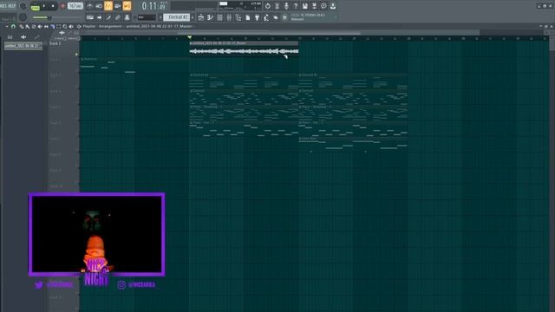Open the pattern selector Electrical #2
The height and width of the screenshot is (312, 555).
176,17
